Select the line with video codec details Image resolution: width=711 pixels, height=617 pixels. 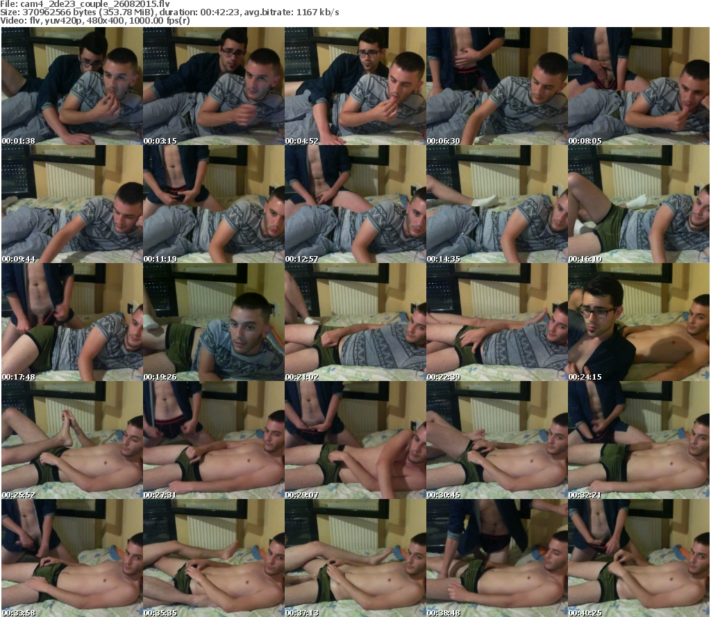tap(95, 20)
